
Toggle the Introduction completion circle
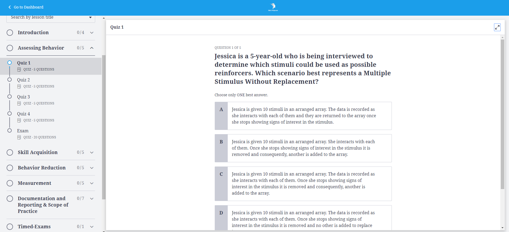click(x=10, y=33)
